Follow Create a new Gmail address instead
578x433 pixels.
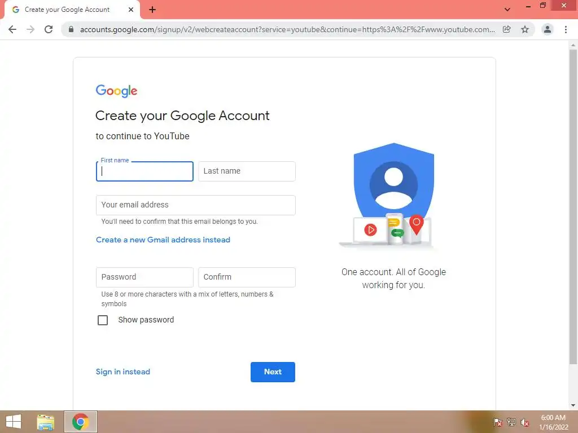(x=163, y=240)
